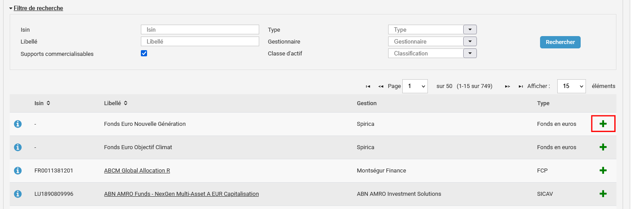Toggle Supports commercialisables checkbox
The image size is (631, 209).
144,53
